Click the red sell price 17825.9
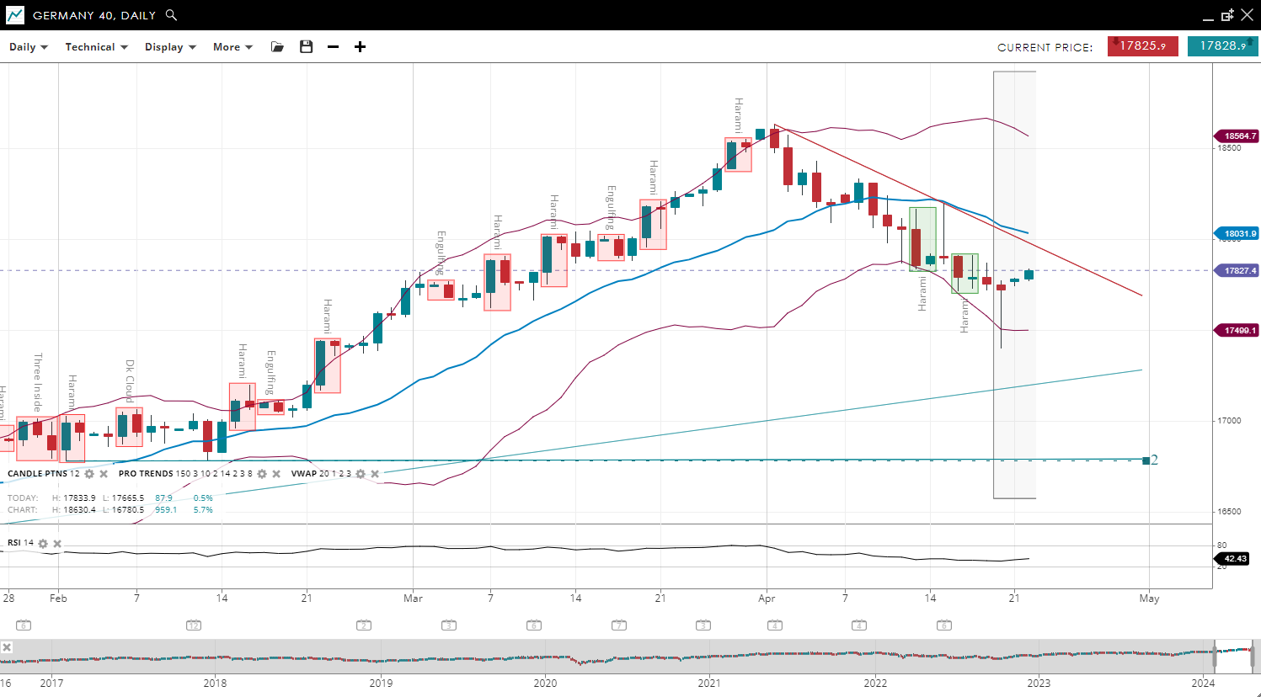Image resolution: width=1261 pixels, height=697 pixels. pyautogui.click(x=1141, y=46)
